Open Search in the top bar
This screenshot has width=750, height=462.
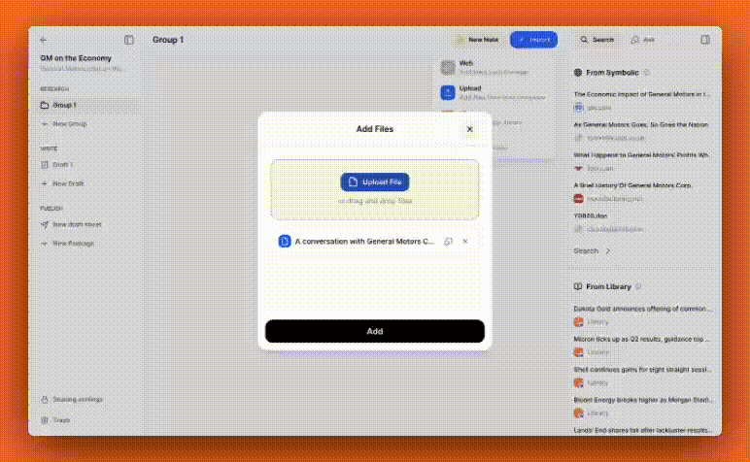pyautogui.click(x=597, y=40)
